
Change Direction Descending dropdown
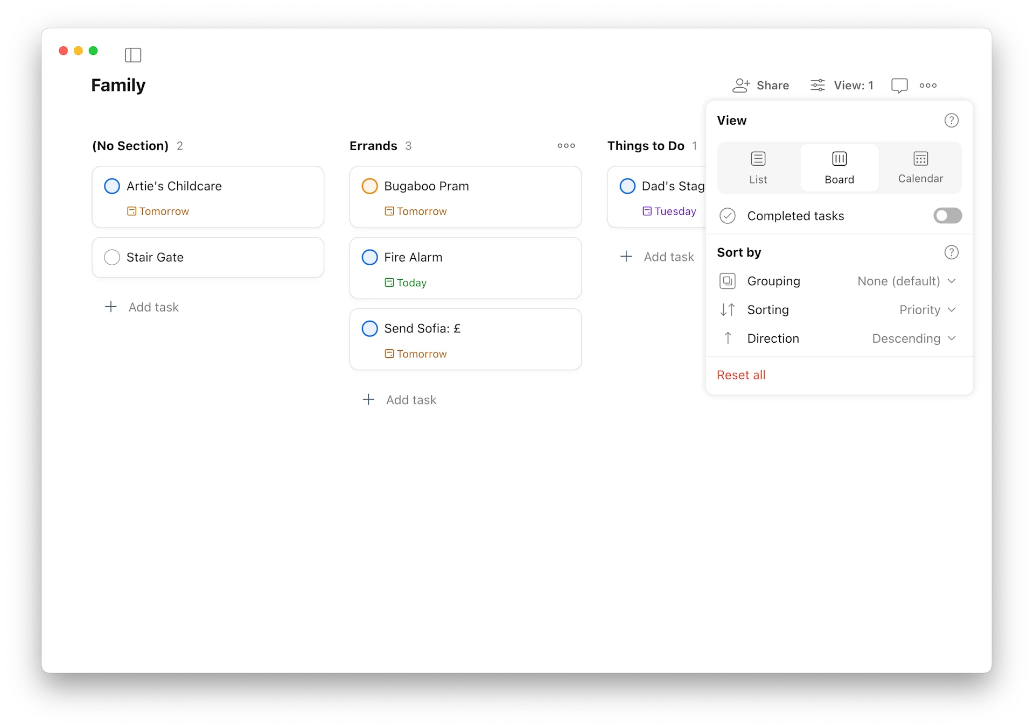[913, 338]
